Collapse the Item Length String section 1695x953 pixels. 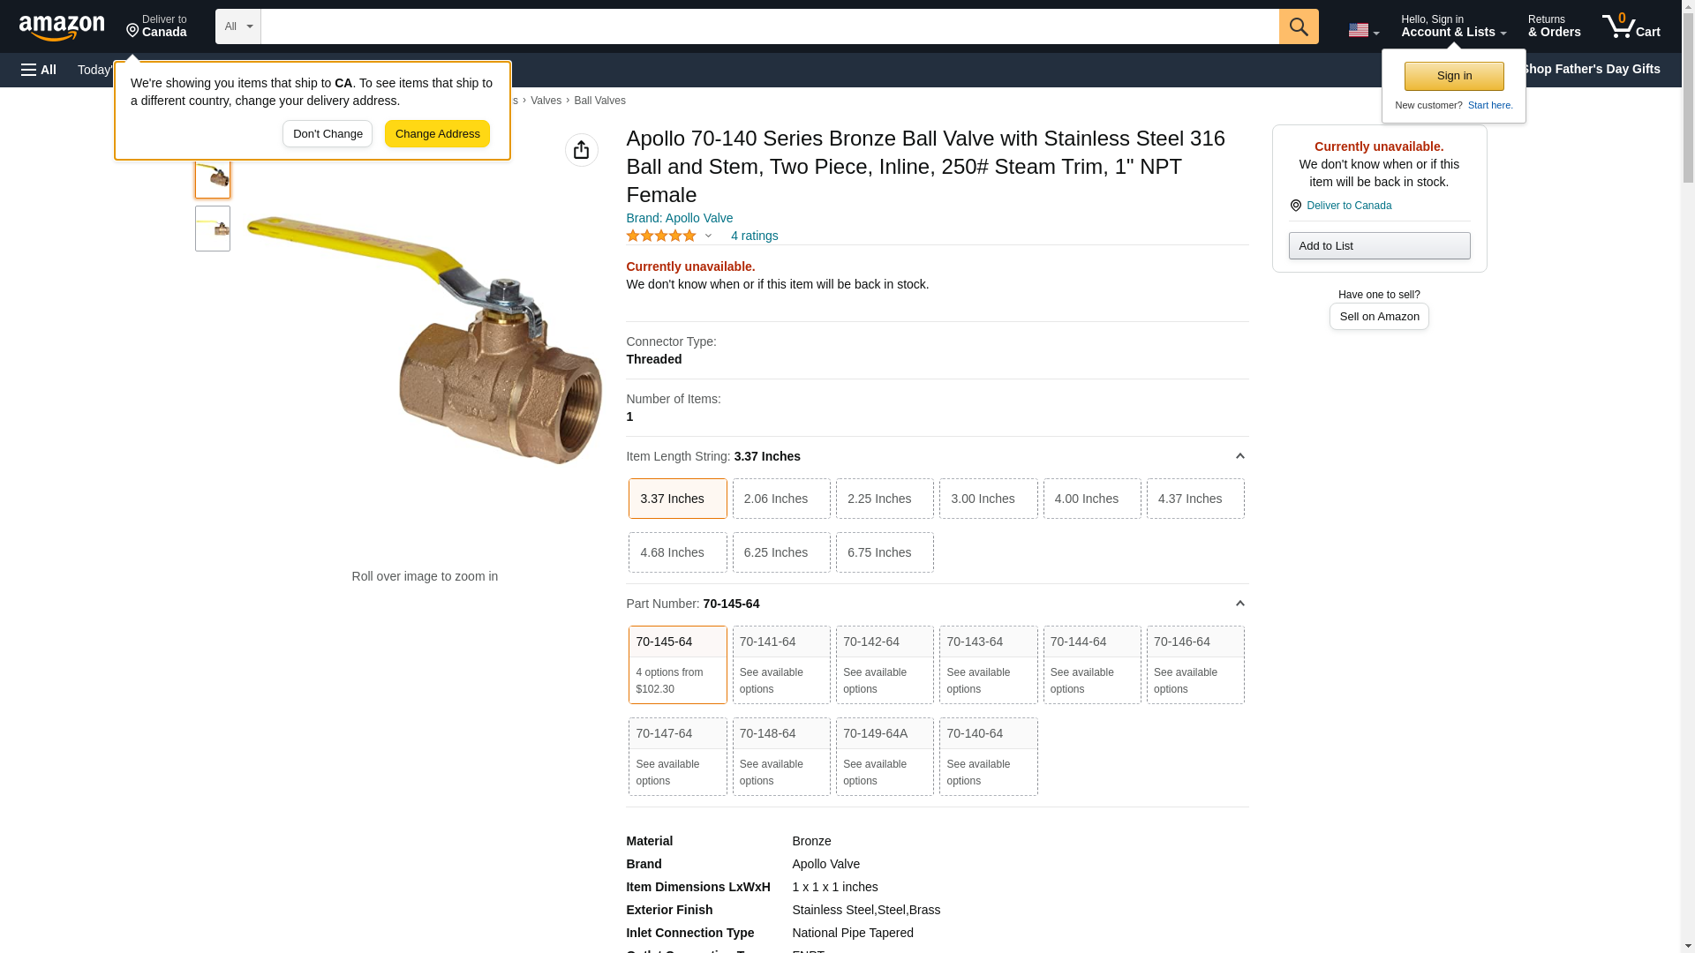1239,456
